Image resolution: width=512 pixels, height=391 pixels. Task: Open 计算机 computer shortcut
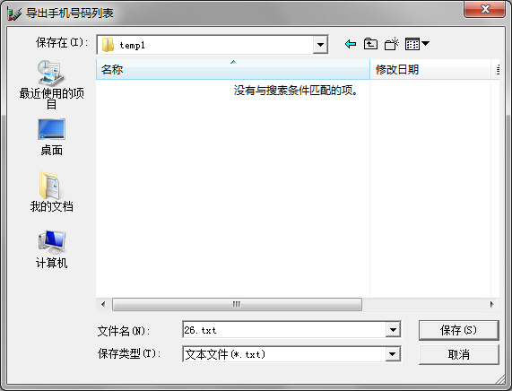[x=52, y=249]
